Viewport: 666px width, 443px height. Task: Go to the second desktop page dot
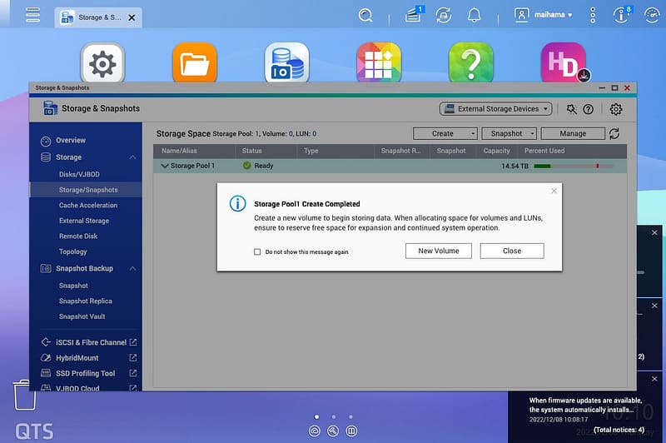(x=334, y=416)
